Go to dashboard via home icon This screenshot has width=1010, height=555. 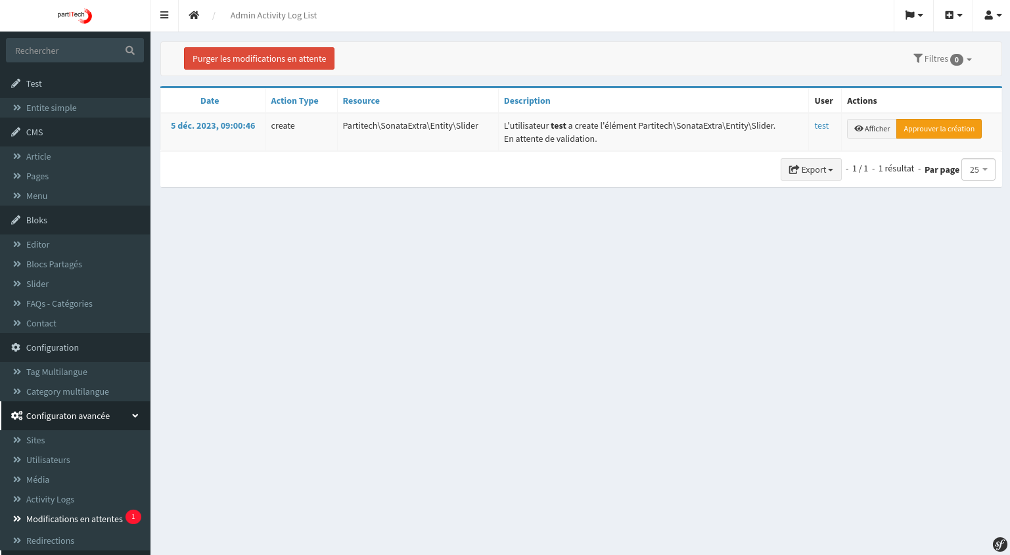click(x=194, y=15)
